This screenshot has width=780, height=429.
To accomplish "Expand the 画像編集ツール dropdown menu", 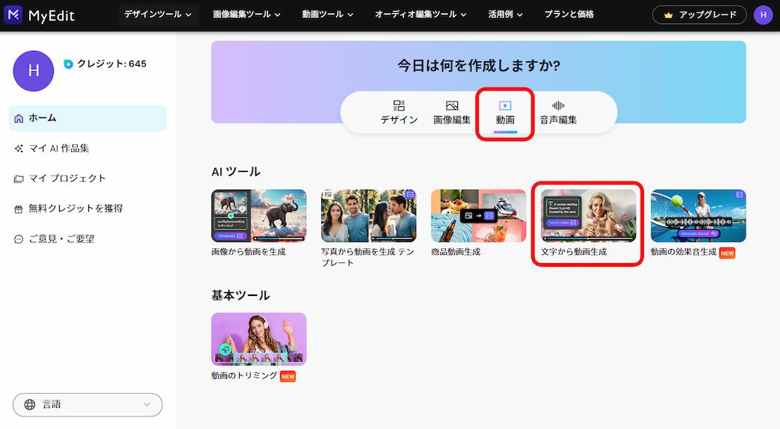I will [247, 14].
